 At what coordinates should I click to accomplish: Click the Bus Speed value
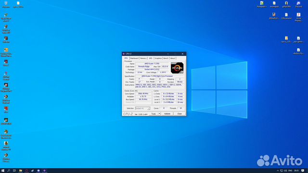coord(143,99)
